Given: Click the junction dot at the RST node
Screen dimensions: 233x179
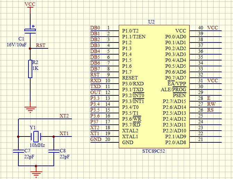Looking at the screenshot, I should coord(30,48).
